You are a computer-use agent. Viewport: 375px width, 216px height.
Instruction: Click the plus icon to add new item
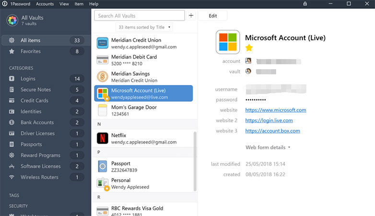click(191, 16)
